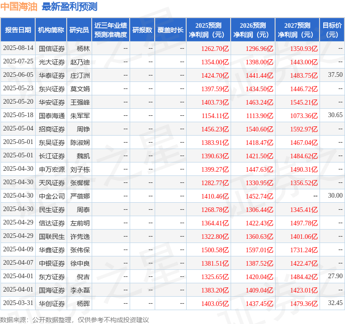This screenshot has height=324, width=345.
Task: Click the 研报数 column header
Action: [142, 30]
